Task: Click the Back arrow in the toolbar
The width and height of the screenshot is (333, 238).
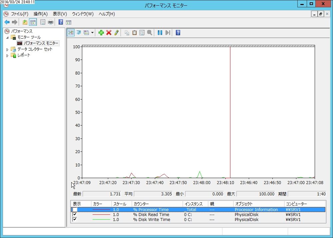Action: pyautogui.click(x=7, y=22)
